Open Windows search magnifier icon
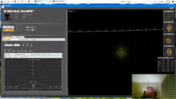 coord(5,2)
